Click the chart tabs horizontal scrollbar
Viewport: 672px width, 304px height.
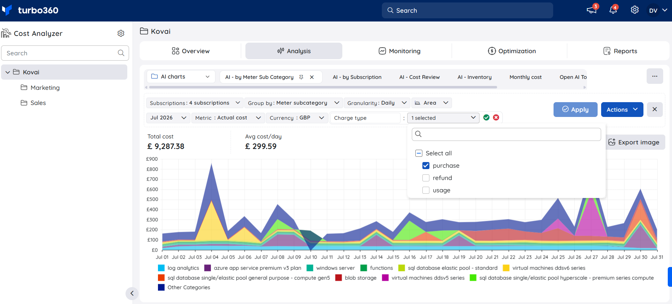click(x=323, y=87)
